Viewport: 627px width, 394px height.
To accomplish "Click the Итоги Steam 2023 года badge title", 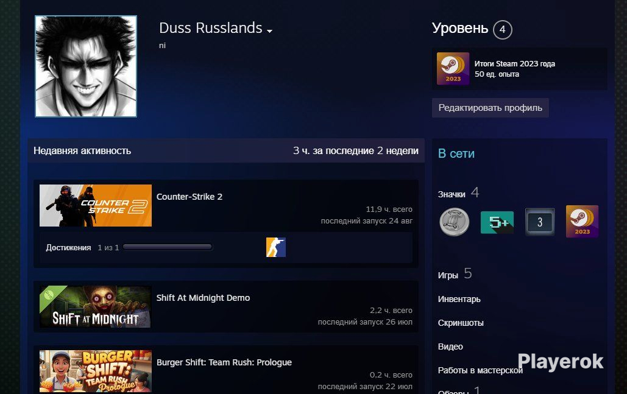I will click(514, 63).
